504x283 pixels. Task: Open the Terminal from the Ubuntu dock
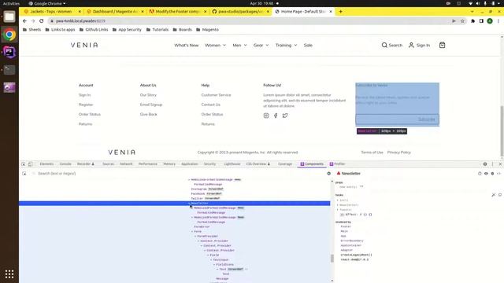point(9,69)
